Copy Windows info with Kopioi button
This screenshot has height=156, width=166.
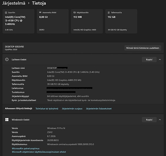point(149,120)
